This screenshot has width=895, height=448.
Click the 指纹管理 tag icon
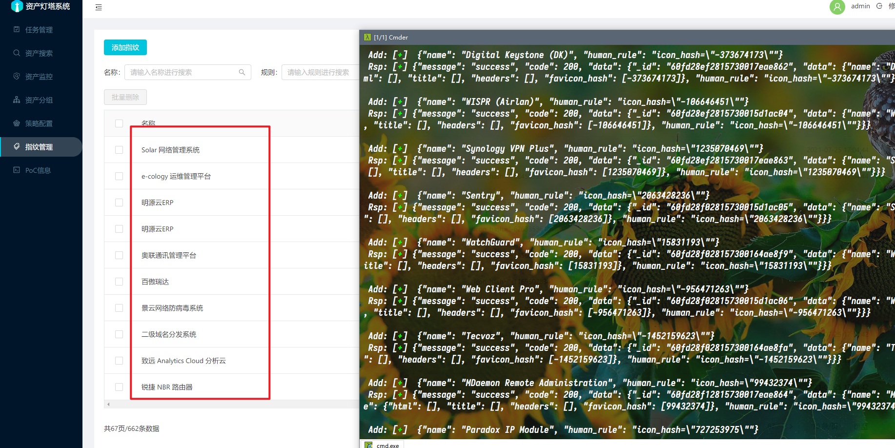click(17, 146)
